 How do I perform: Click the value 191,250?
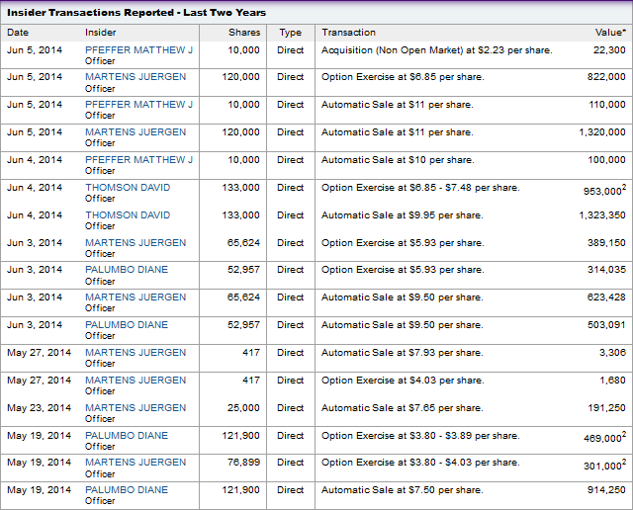point(606,408)
